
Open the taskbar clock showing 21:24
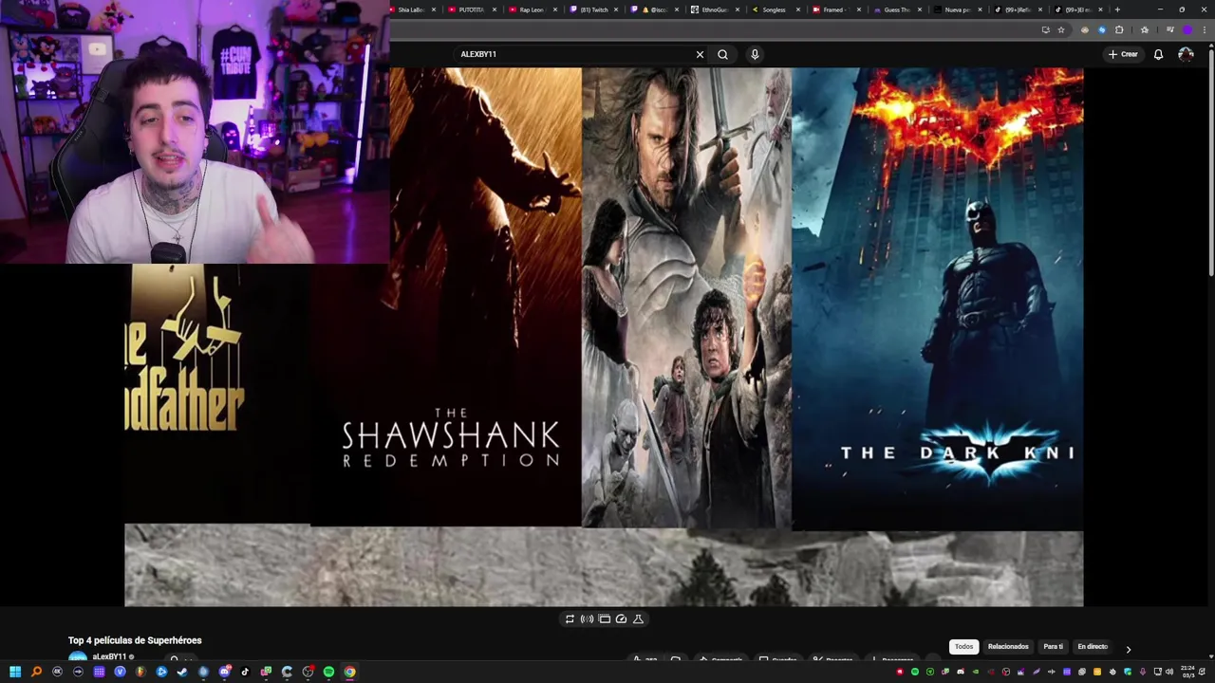tap(1187, 672)
